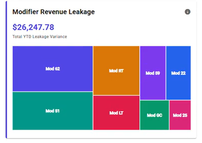Click the Modifier Revenue Leakage title

pyautogui.click(x=53, y=12)
